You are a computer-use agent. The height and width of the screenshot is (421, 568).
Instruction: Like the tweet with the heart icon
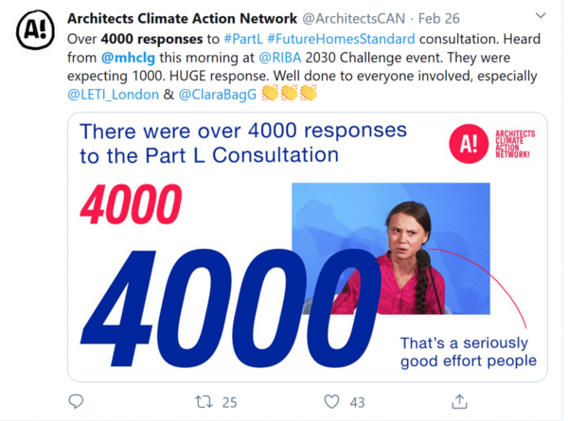[x=331, y=402]
